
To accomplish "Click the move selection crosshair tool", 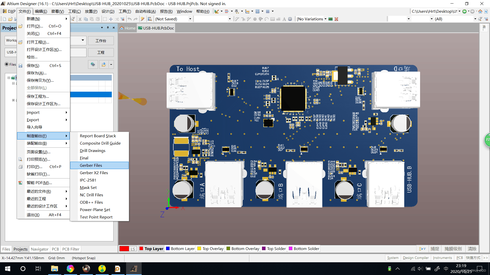I will [111, 19].
